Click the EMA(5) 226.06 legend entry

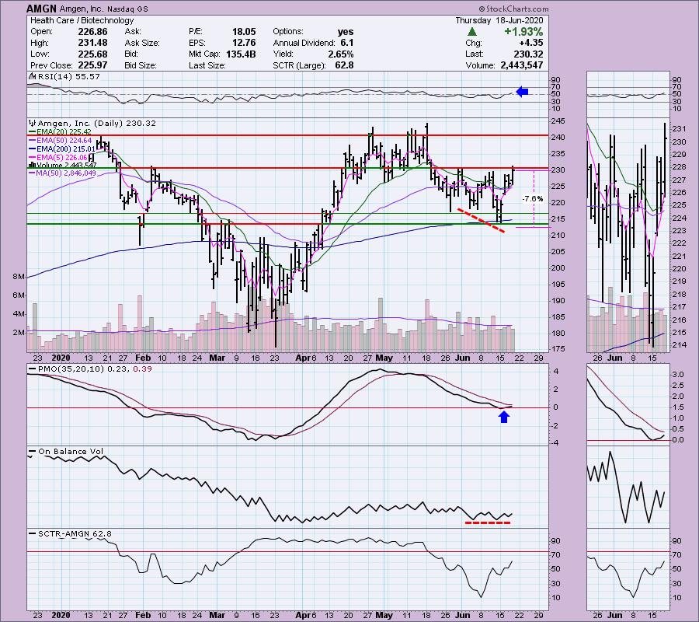(x=62, y=157)
